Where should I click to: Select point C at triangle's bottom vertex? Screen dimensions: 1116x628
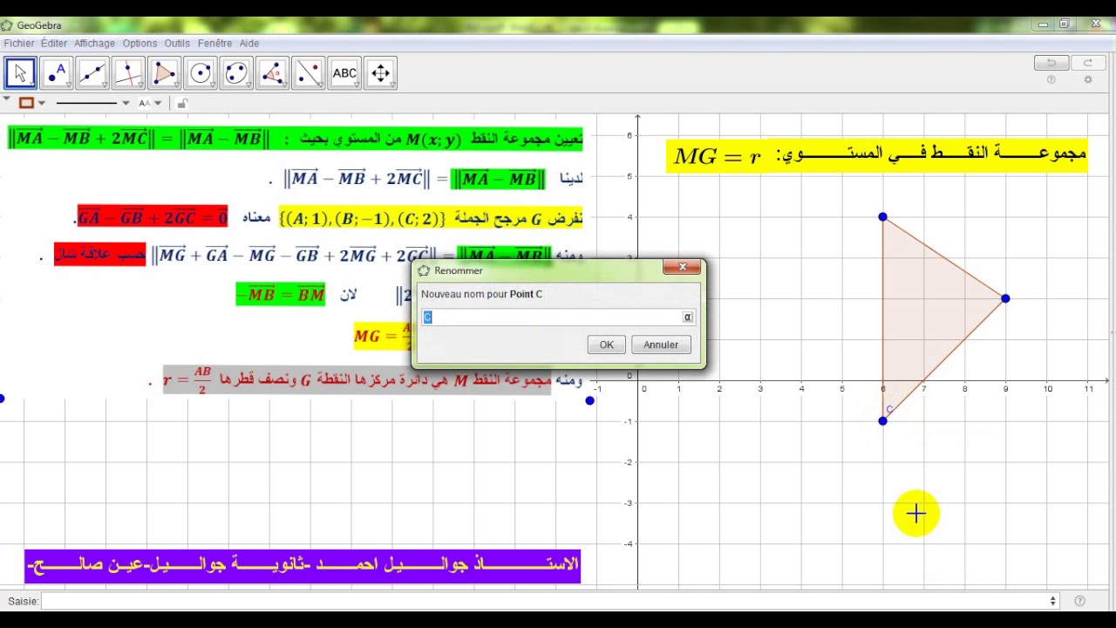pyautogui.click(x=882, y=420)
